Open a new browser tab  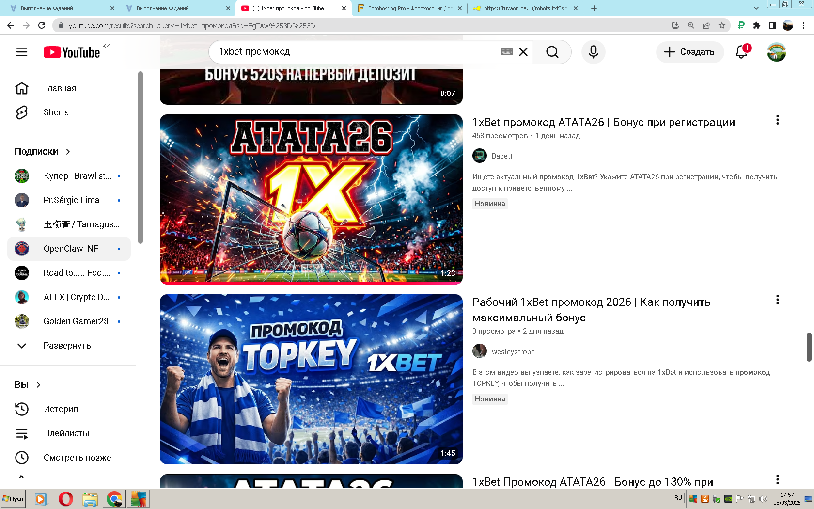click(594, 8)
